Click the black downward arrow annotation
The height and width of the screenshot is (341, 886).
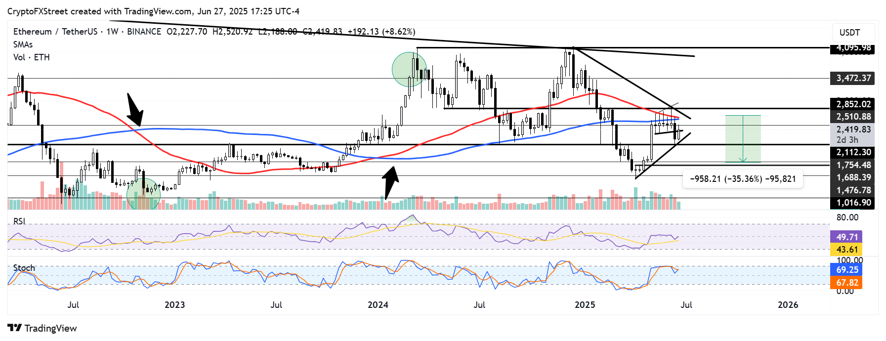(x=134, y=110)
